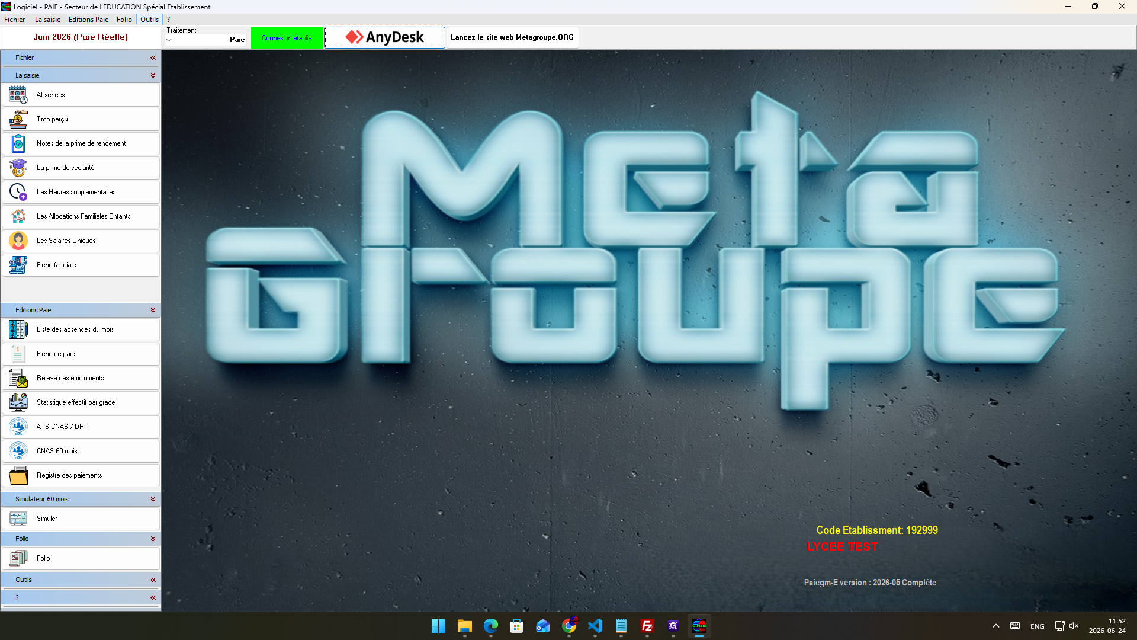The width and height of the screenshot is (1137, 640).
Task: Click the Heures supplémentaires clock icon
Action: pyautogui.click(x=18, y=192)
